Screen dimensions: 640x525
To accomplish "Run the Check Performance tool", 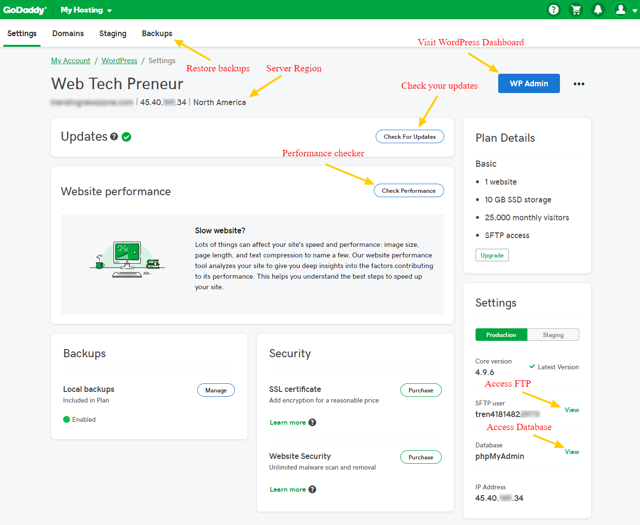I will coord(409,190).
